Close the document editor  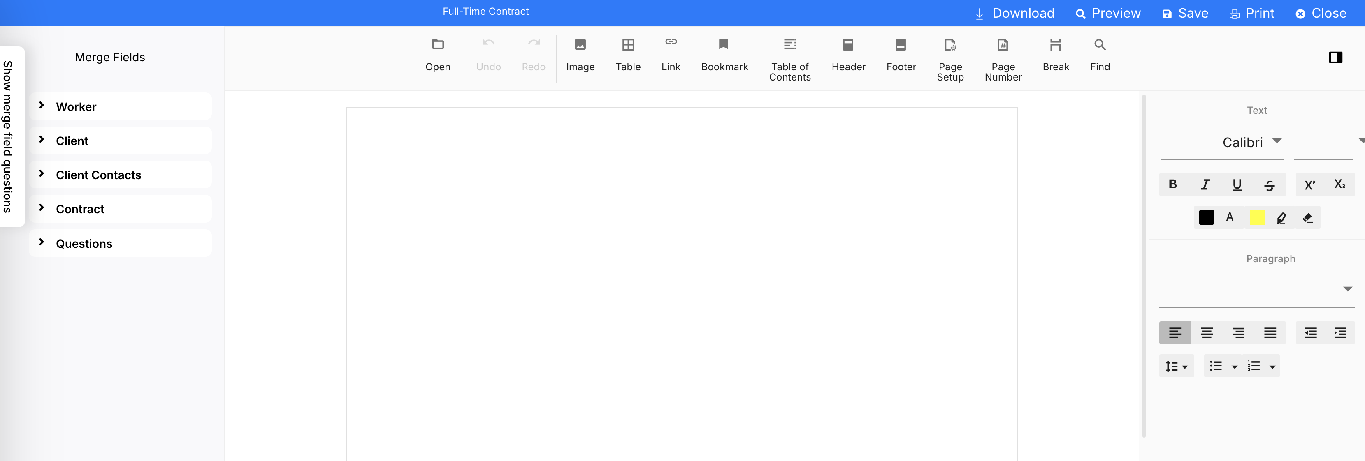[1321, 13]
